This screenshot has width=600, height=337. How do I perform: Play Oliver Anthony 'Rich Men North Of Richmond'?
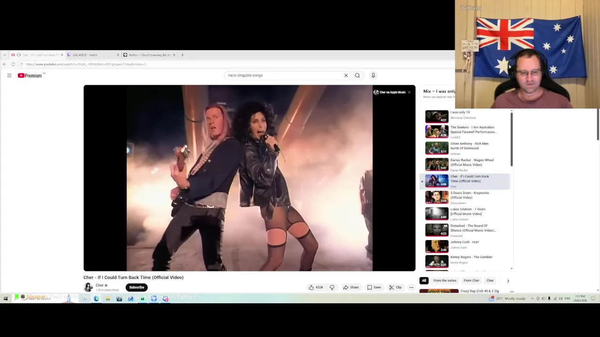[x=466, y=148]
